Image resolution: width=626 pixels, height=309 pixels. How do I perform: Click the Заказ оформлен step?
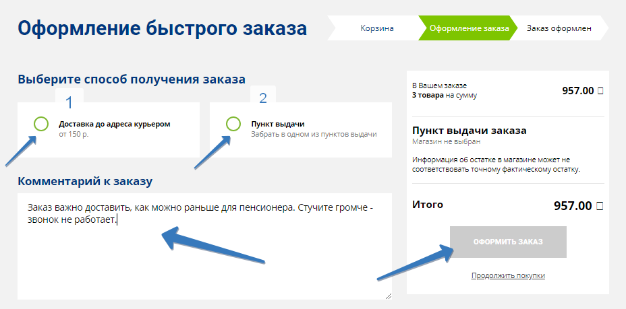pyautogui.click(x=559, y=28)
